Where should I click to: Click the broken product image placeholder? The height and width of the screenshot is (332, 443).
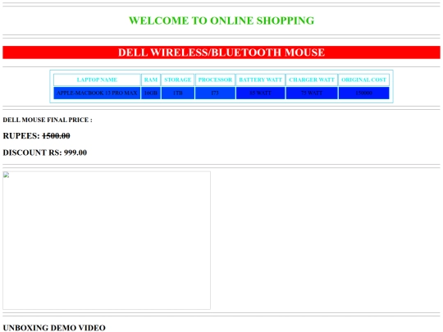[x=107, y=240]
